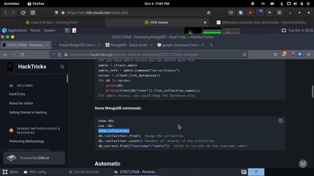Select 27017,27018 Pentesti taskbar item
Screen dimensions: 314x176
(x=136, y=172)
